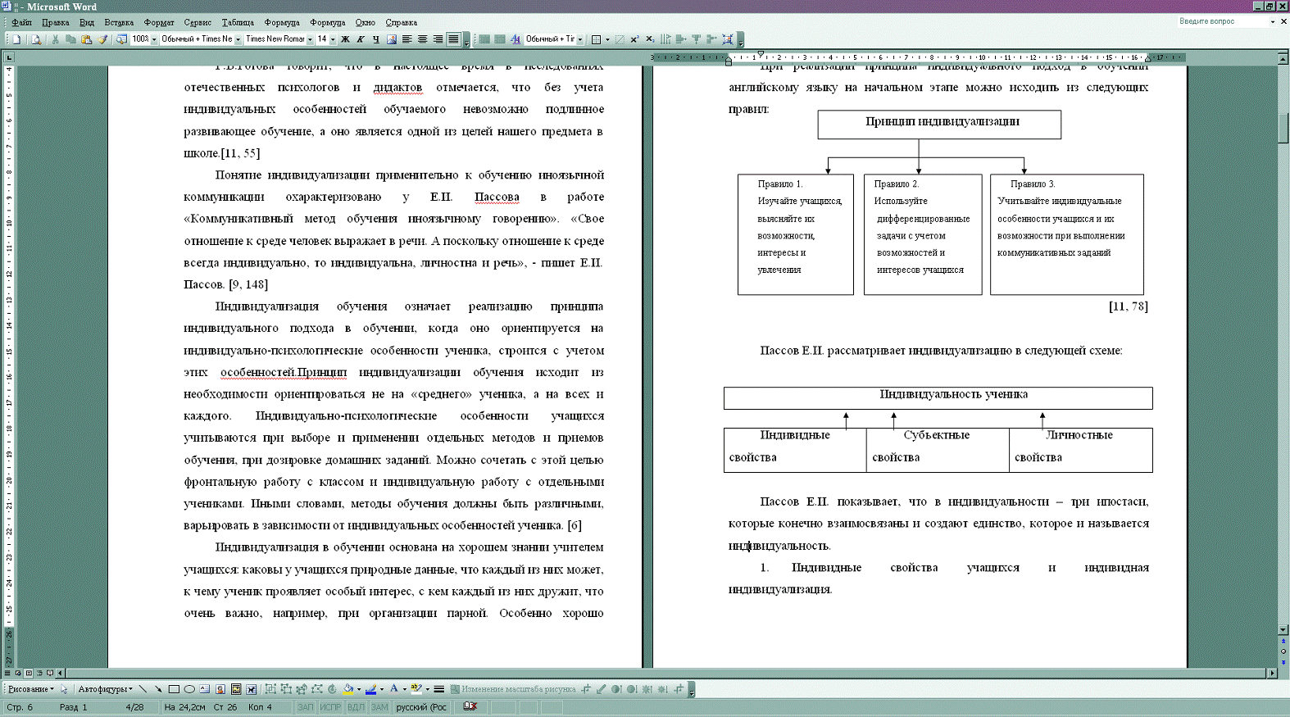The width and height of the screenshot is (1290, 717).
Task: Select the Format Painter brush icon
Action: [x=102, y=39]
